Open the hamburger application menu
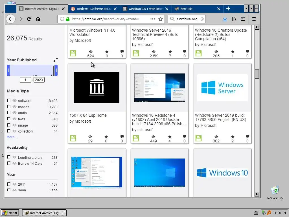This screenshot has height=217, width=289. pyautogui.click(x=254, y=19)
